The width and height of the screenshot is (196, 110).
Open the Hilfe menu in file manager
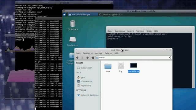(116, 53)
